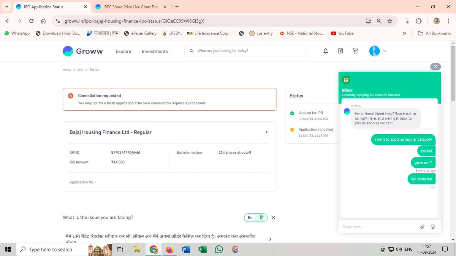The height and width of the screenshot is (256, 456).
Task: Open Windows Start menu
Action: coord(8,250)
